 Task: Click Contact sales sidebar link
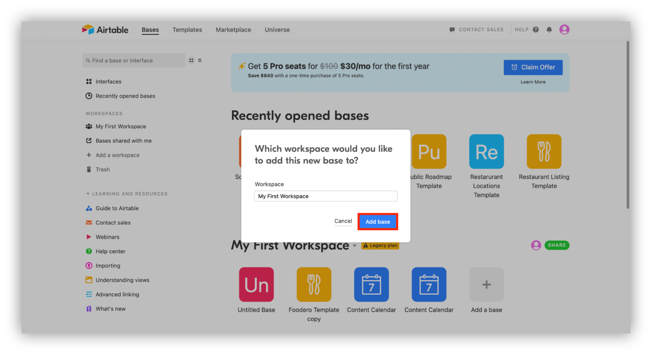click(108, 223)
